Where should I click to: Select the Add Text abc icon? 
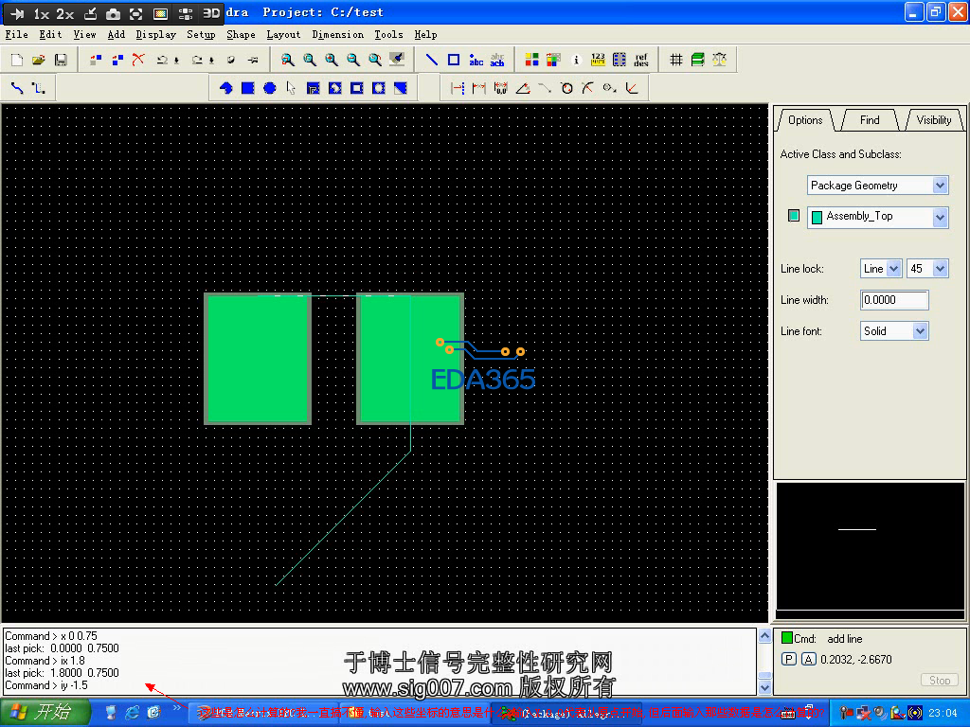[x=476, y=60]
